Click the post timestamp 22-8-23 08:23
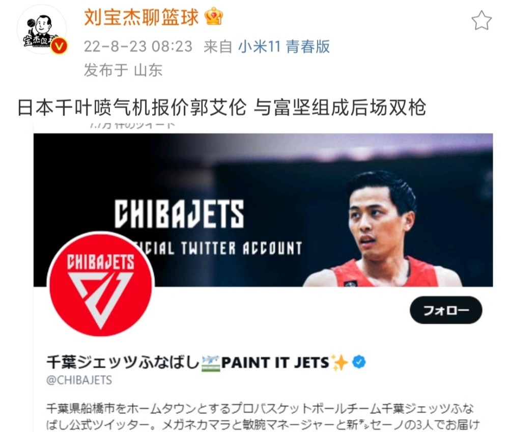 (138, 46)
